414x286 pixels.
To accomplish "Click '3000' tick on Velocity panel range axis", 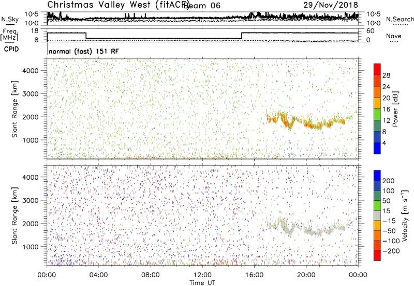I will click(x=31, y=200).
